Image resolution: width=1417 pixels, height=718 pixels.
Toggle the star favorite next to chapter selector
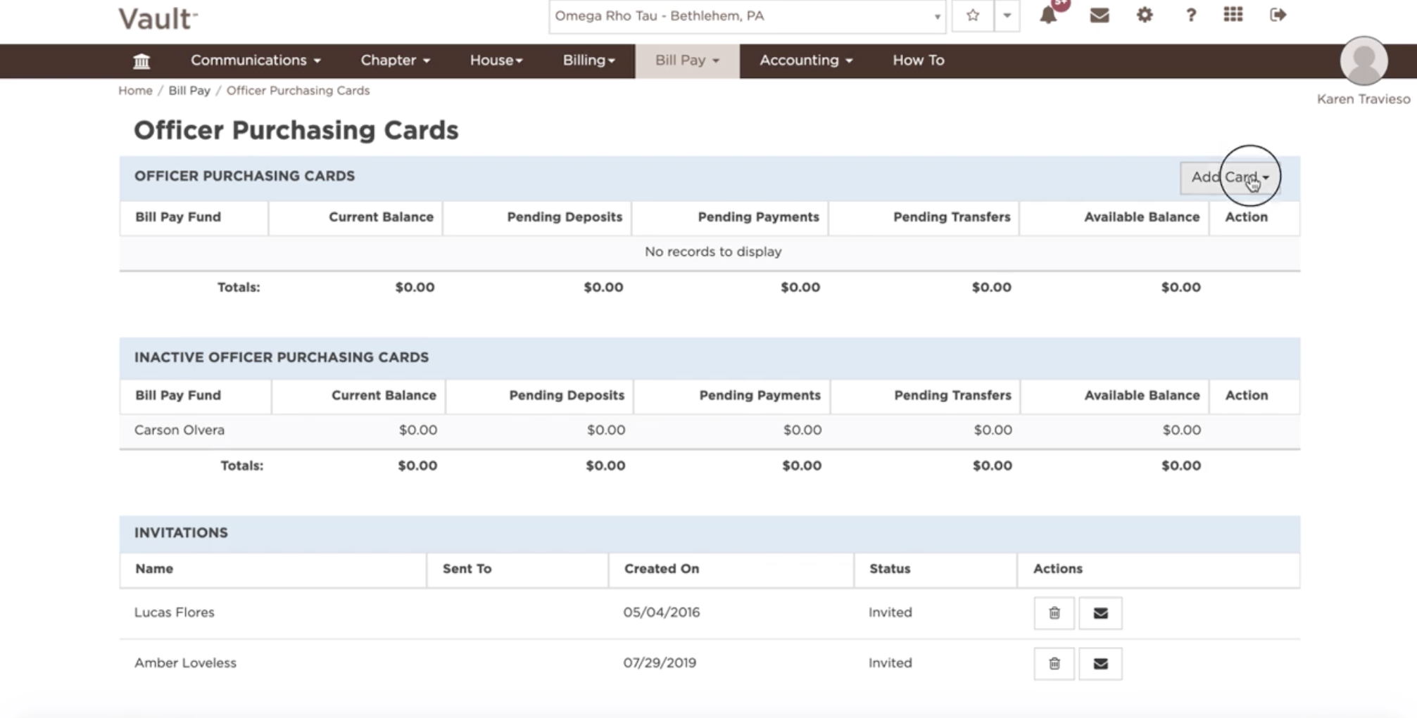972,15
